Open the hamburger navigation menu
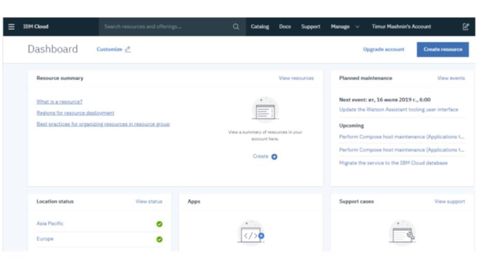This screenshot has height=269, width=478. click(11, 27)
